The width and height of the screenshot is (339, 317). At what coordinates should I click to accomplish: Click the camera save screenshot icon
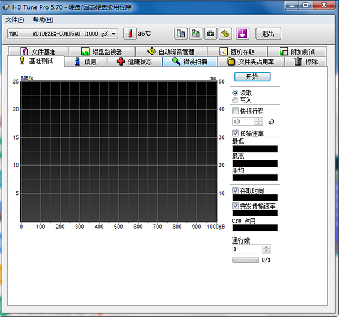click(210, 34)
